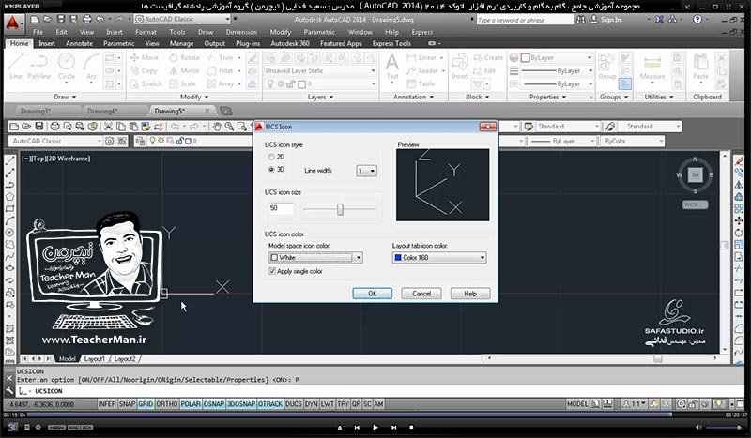Click the ViewCube Top face
Image resolution: width=751 pixels, height=438 pixels.
[x=695, y=175]
